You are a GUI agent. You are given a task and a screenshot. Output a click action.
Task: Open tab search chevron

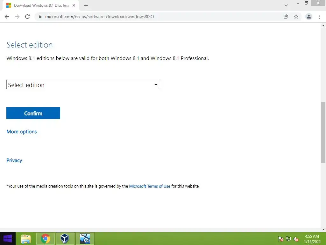(x=286, y=5)
